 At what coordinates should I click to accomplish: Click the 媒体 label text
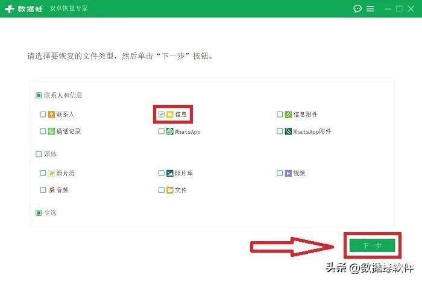click(x=50, y=154)
